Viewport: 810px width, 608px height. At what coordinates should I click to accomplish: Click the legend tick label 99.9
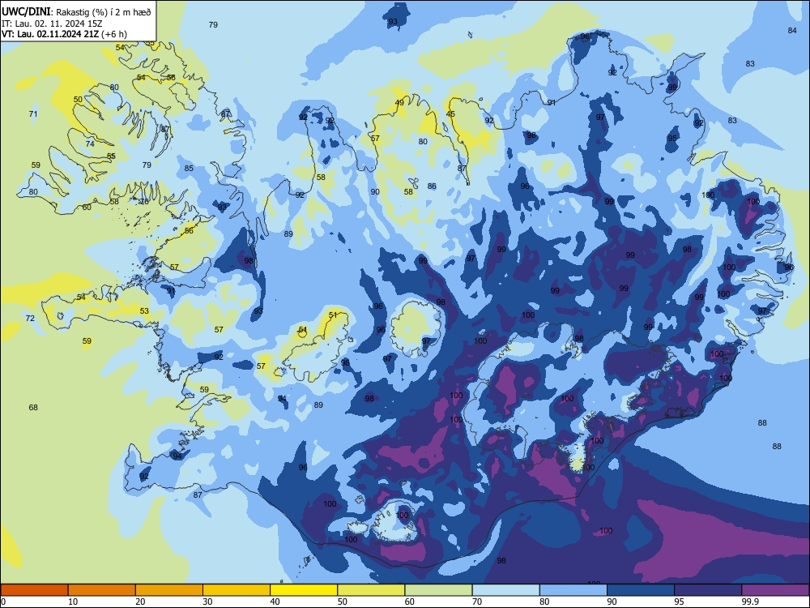click(x=750, y=602)
